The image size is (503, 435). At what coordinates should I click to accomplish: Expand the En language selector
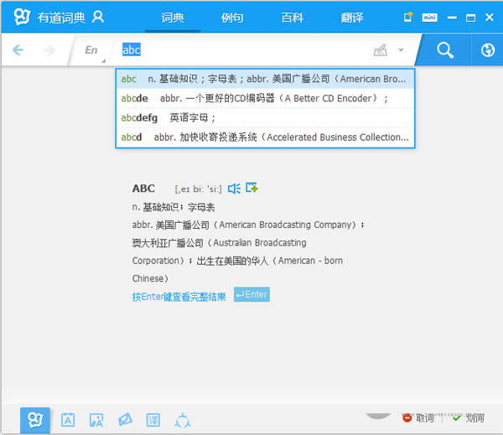92,50
